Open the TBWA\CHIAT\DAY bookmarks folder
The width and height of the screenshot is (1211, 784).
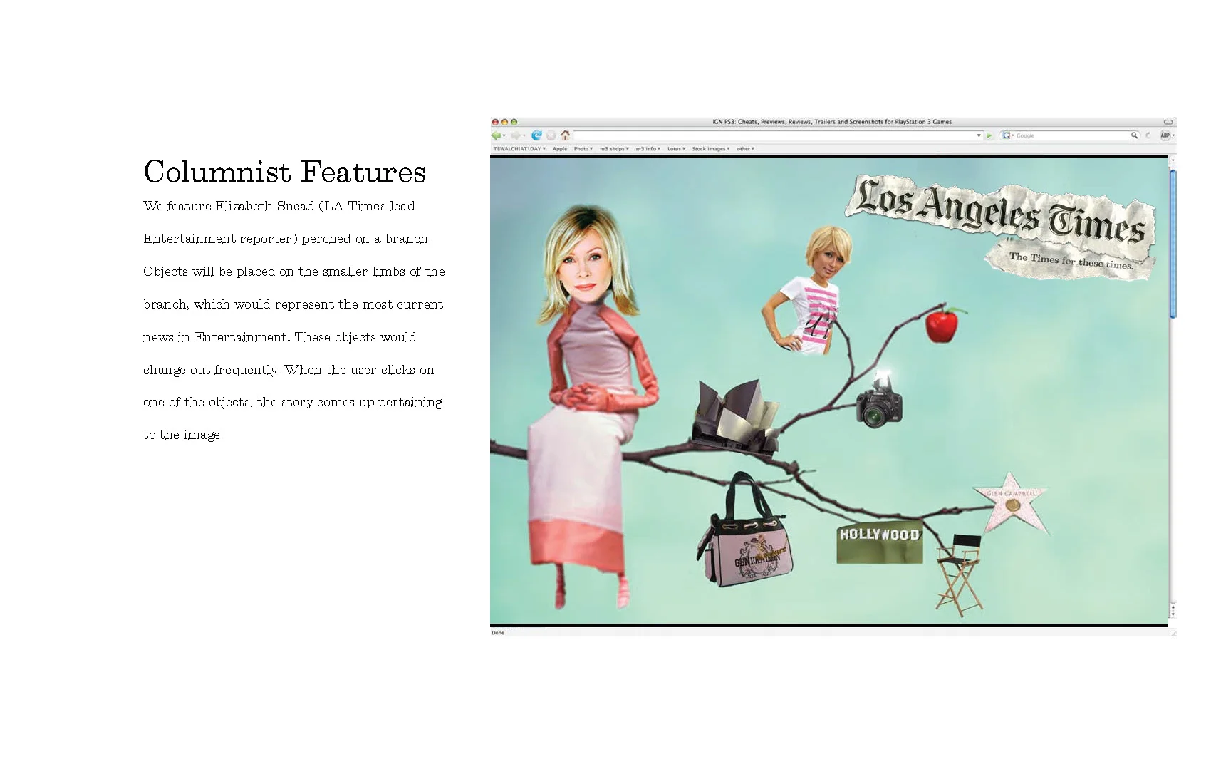519,149
